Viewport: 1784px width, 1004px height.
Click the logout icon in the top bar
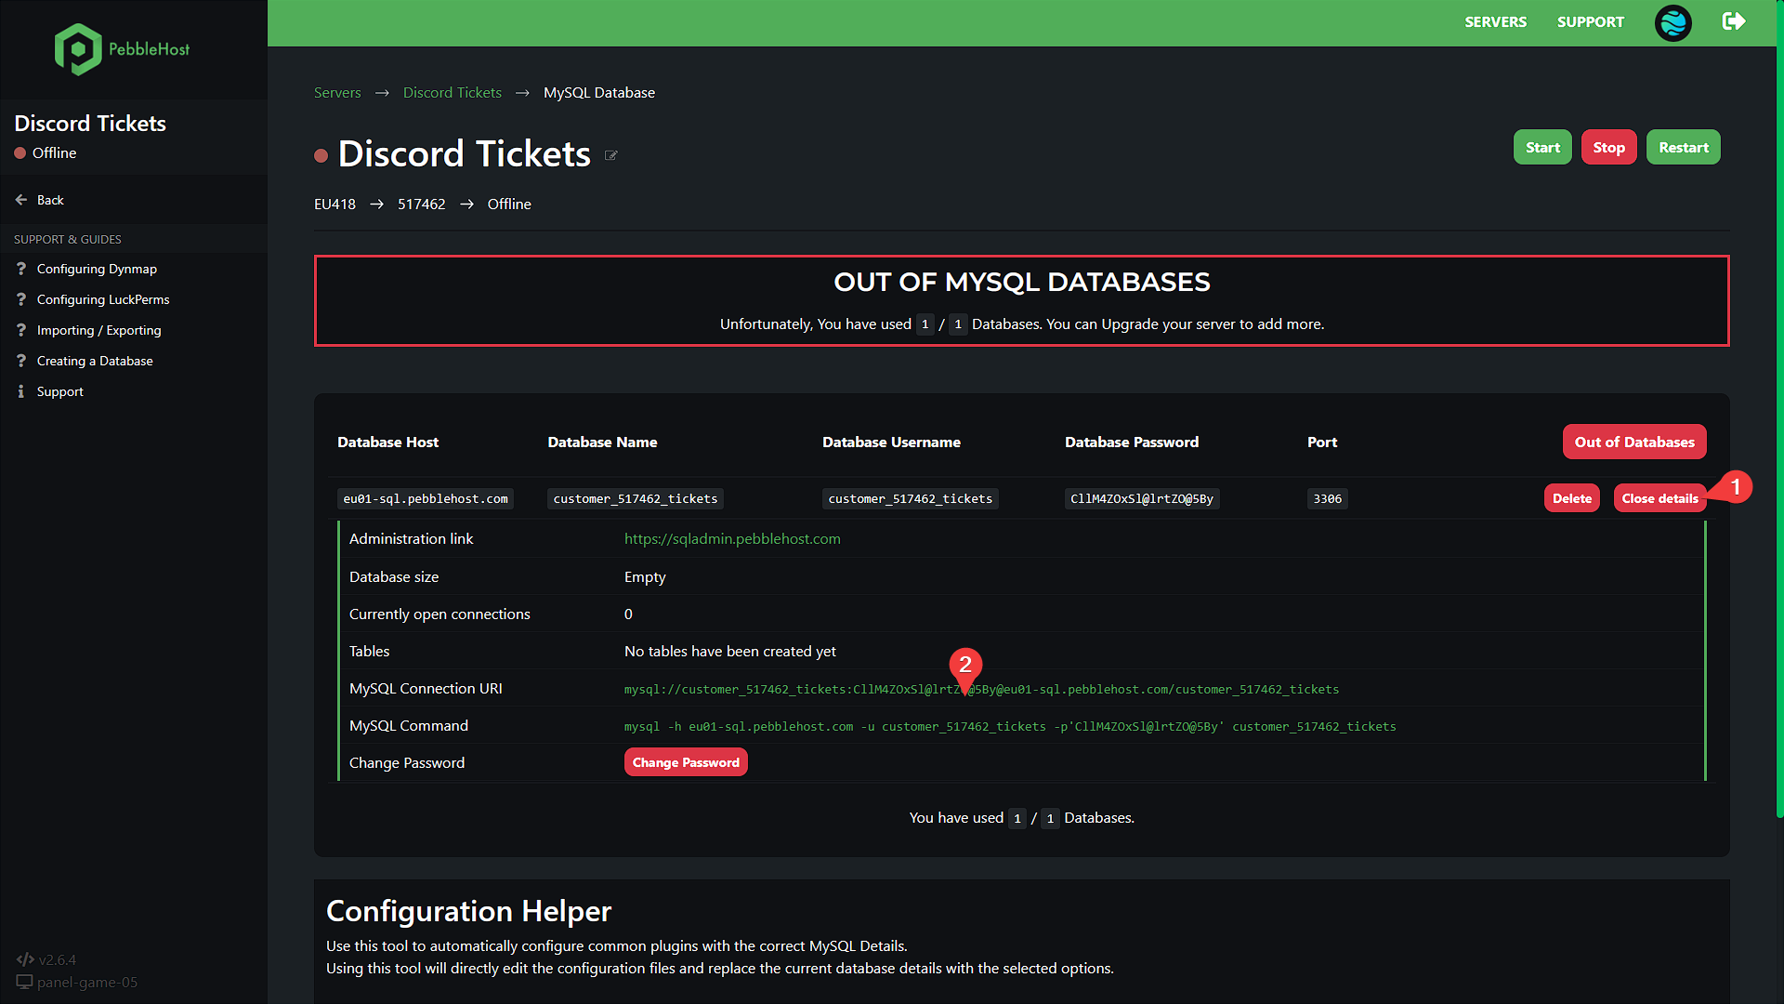1733,21
